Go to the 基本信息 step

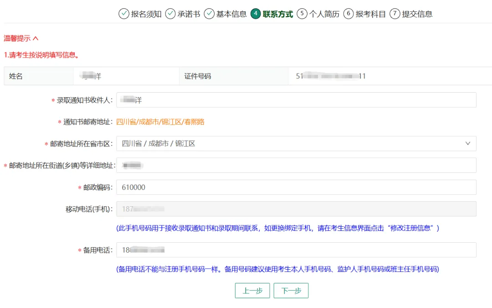pos(231,14)
